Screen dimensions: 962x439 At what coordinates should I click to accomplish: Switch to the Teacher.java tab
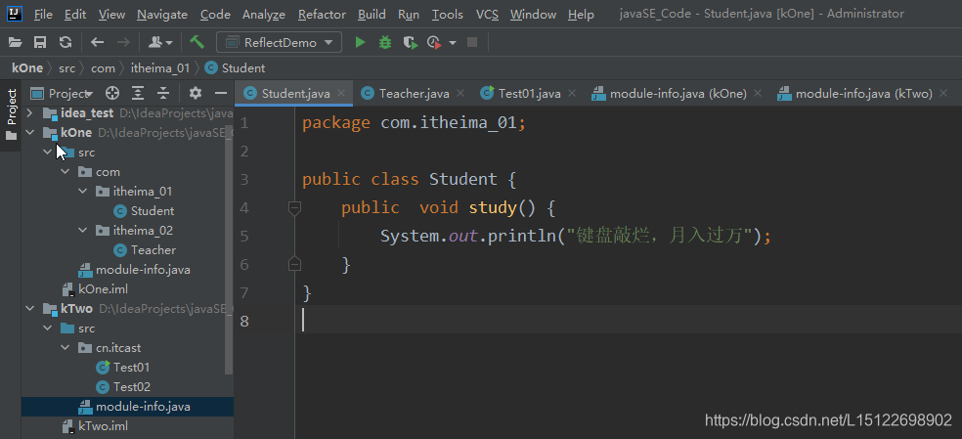tap(415, 93)
